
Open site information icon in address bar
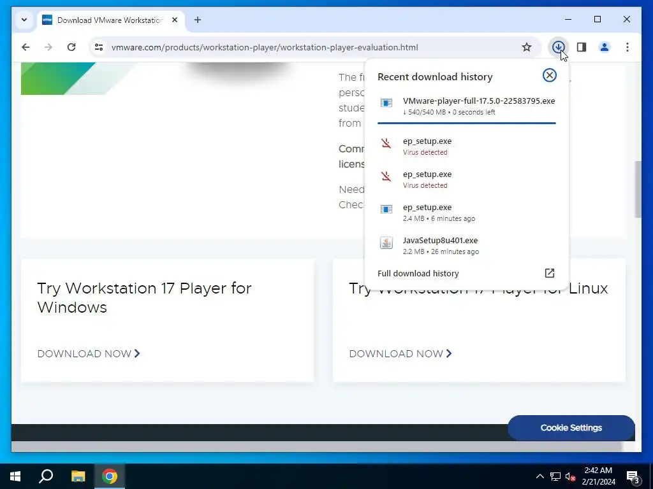pos(99,47)
